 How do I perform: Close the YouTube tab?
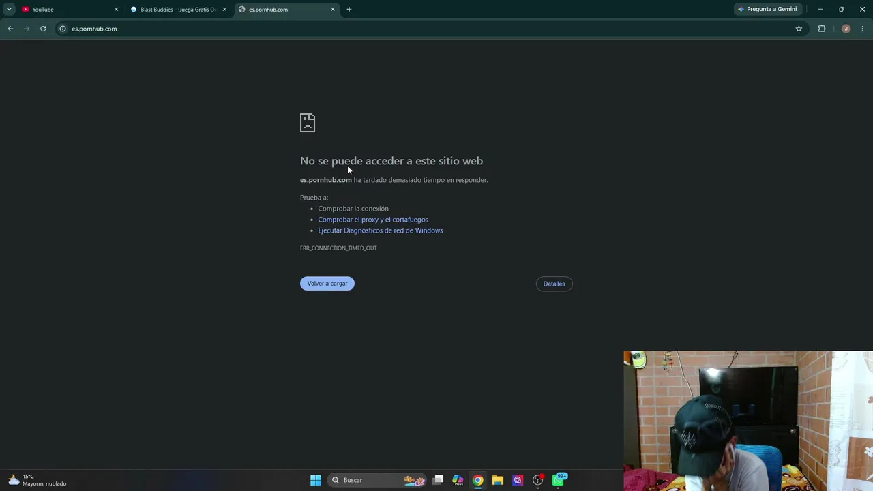tap(116, 9)
